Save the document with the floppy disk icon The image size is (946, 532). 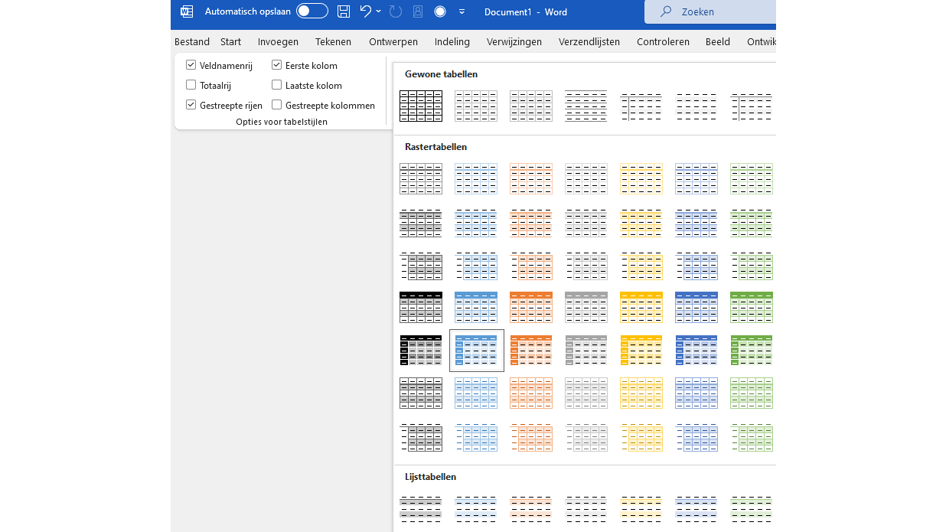pos(344,11)
